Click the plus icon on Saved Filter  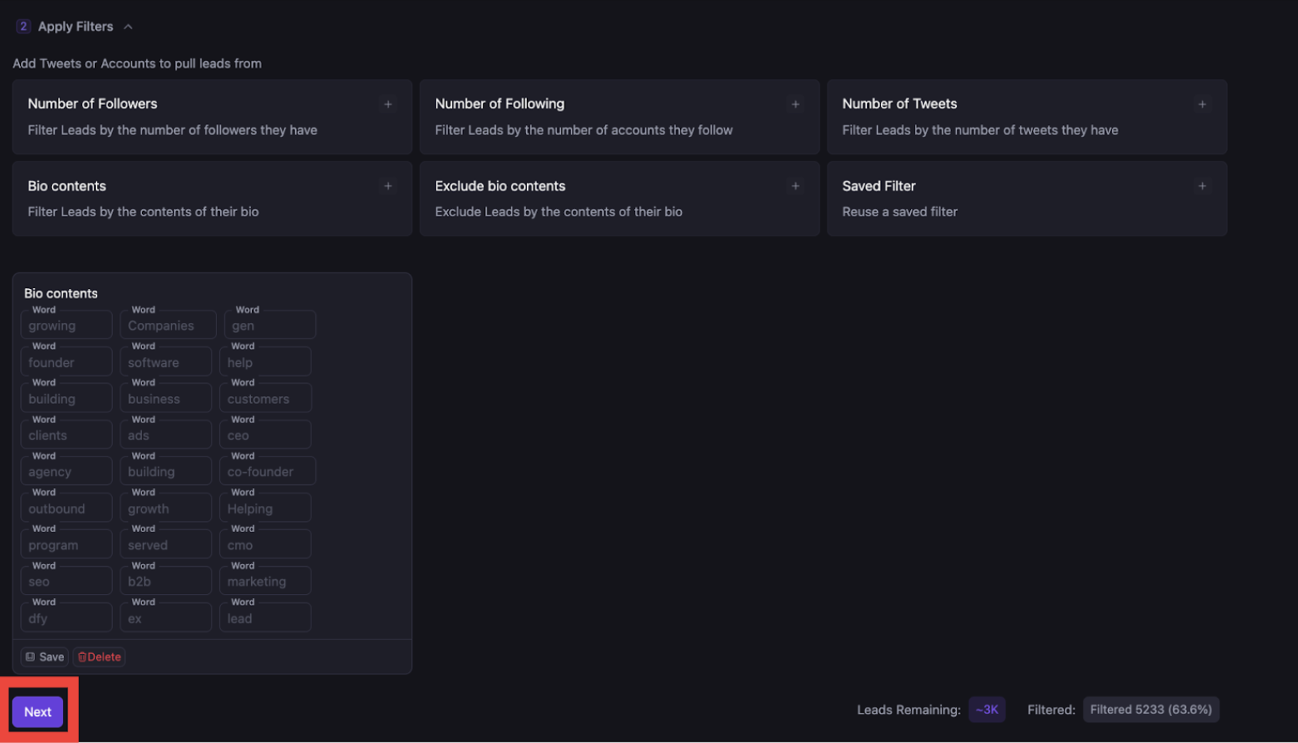1201,186
